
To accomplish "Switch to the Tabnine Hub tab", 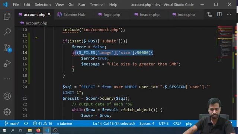I will pos(74,15).
